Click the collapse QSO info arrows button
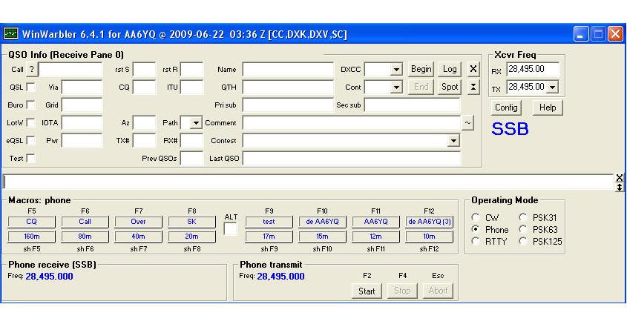The width and height of the screenshot is (627, 327). pos(473,87)
